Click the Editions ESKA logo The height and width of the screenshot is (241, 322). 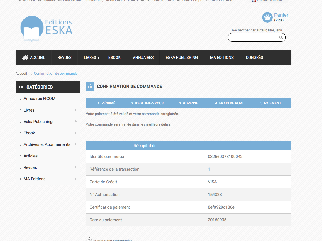click(46, 29)
